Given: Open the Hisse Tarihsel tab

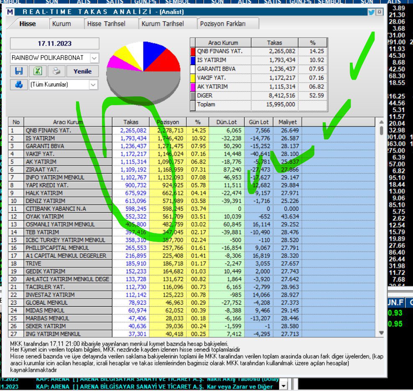Looking at the screenshot, I should coord(107,24).
